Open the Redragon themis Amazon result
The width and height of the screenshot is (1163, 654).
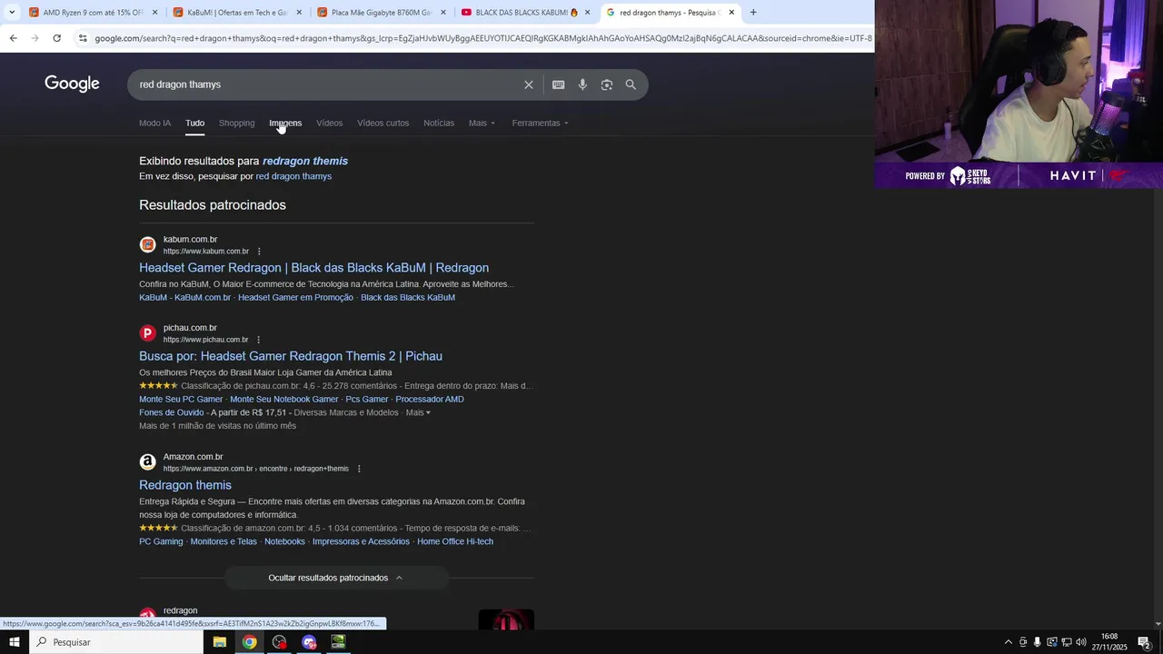[x=185, y=485]
